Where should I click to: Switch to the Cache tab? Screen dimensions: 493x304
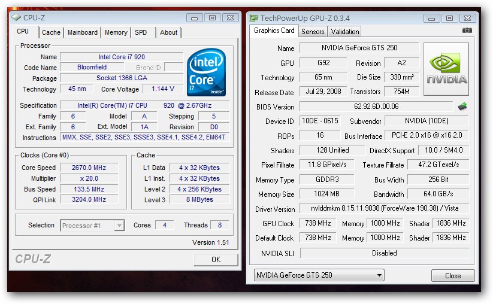coord(51,32)
